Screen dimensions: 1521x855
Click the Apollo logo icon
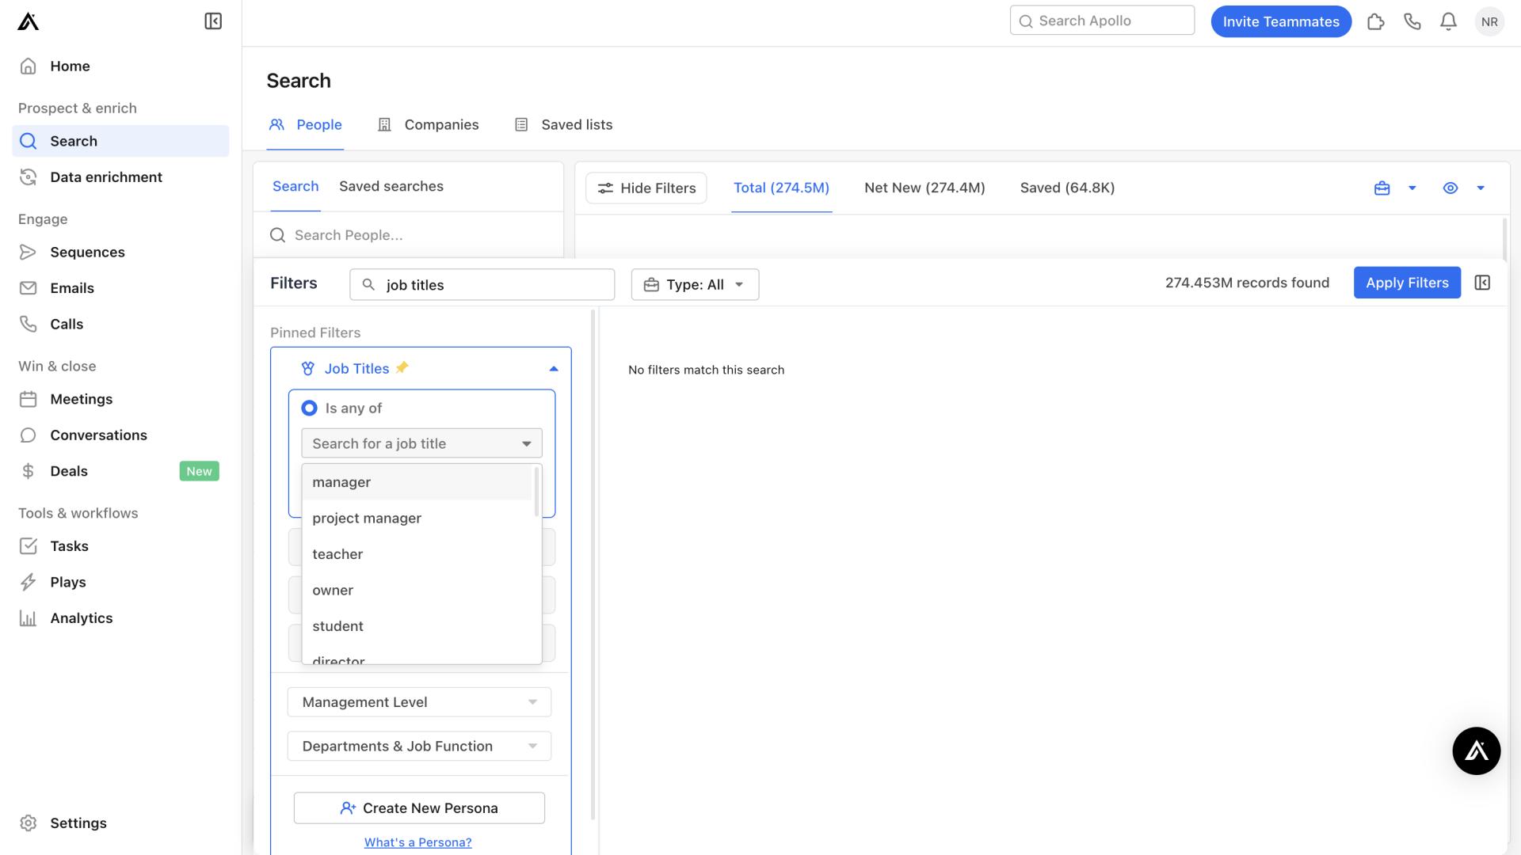29,21
